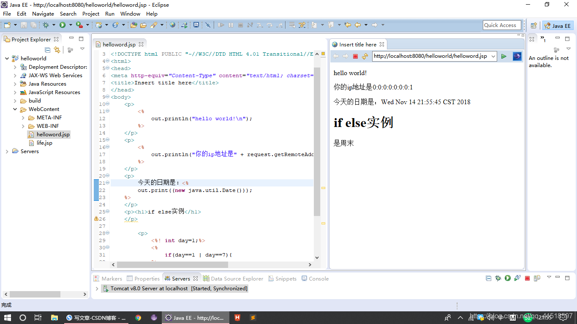Select Java Resources node
This screenshot has height=324, width=577.
47,84
